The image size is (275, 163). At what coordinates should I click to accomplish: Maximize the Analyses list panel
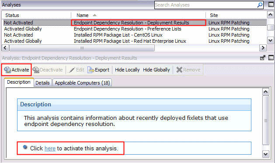(x=271, y=4)
